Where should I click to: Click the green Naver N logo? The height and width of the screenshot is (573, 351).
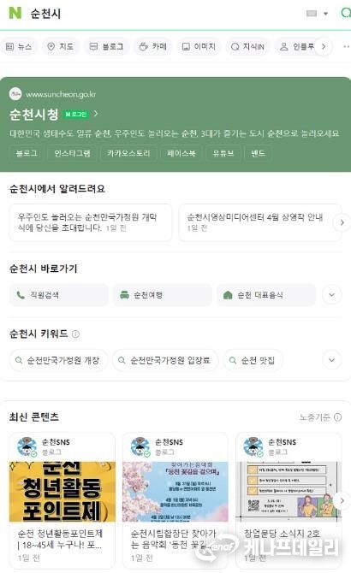15,13
